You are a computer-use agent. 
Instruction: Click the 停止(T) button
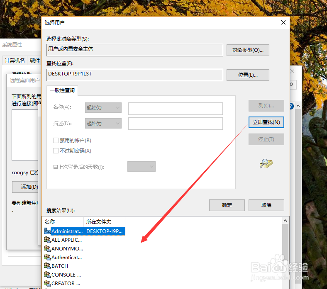266,139
